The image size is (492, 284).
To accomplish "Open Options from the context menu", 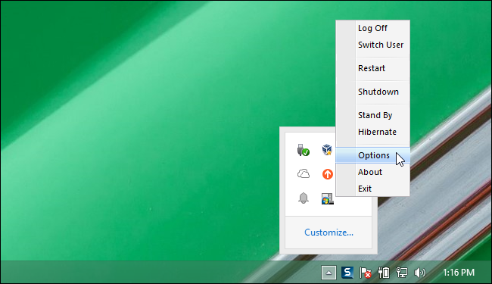I will click(x=372, y=155).
